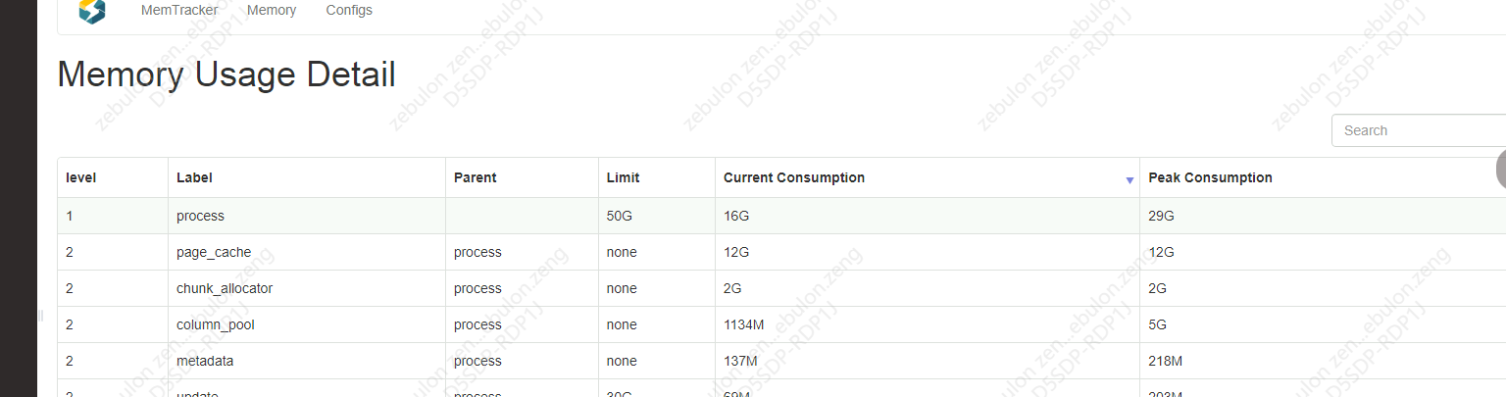Click the sidebar resize handle on left edge
The image size is (1506, 397).
tap(40, 316)
